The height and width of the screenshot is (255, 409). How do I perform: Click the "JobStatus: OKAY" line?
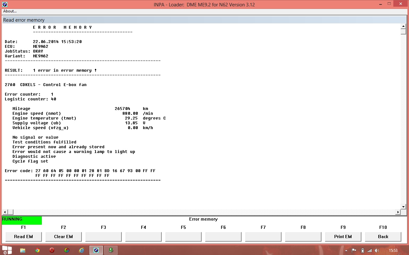click(x=24, y=51)
